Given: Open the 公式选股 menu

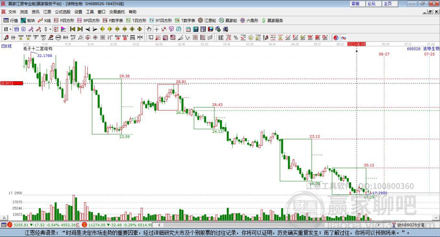Looking at the screenshot, I should [63, 12].
